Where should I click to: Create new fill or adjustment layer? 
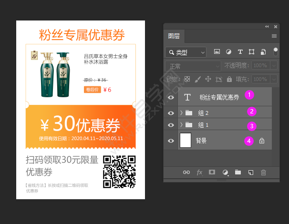coord(225,173)
